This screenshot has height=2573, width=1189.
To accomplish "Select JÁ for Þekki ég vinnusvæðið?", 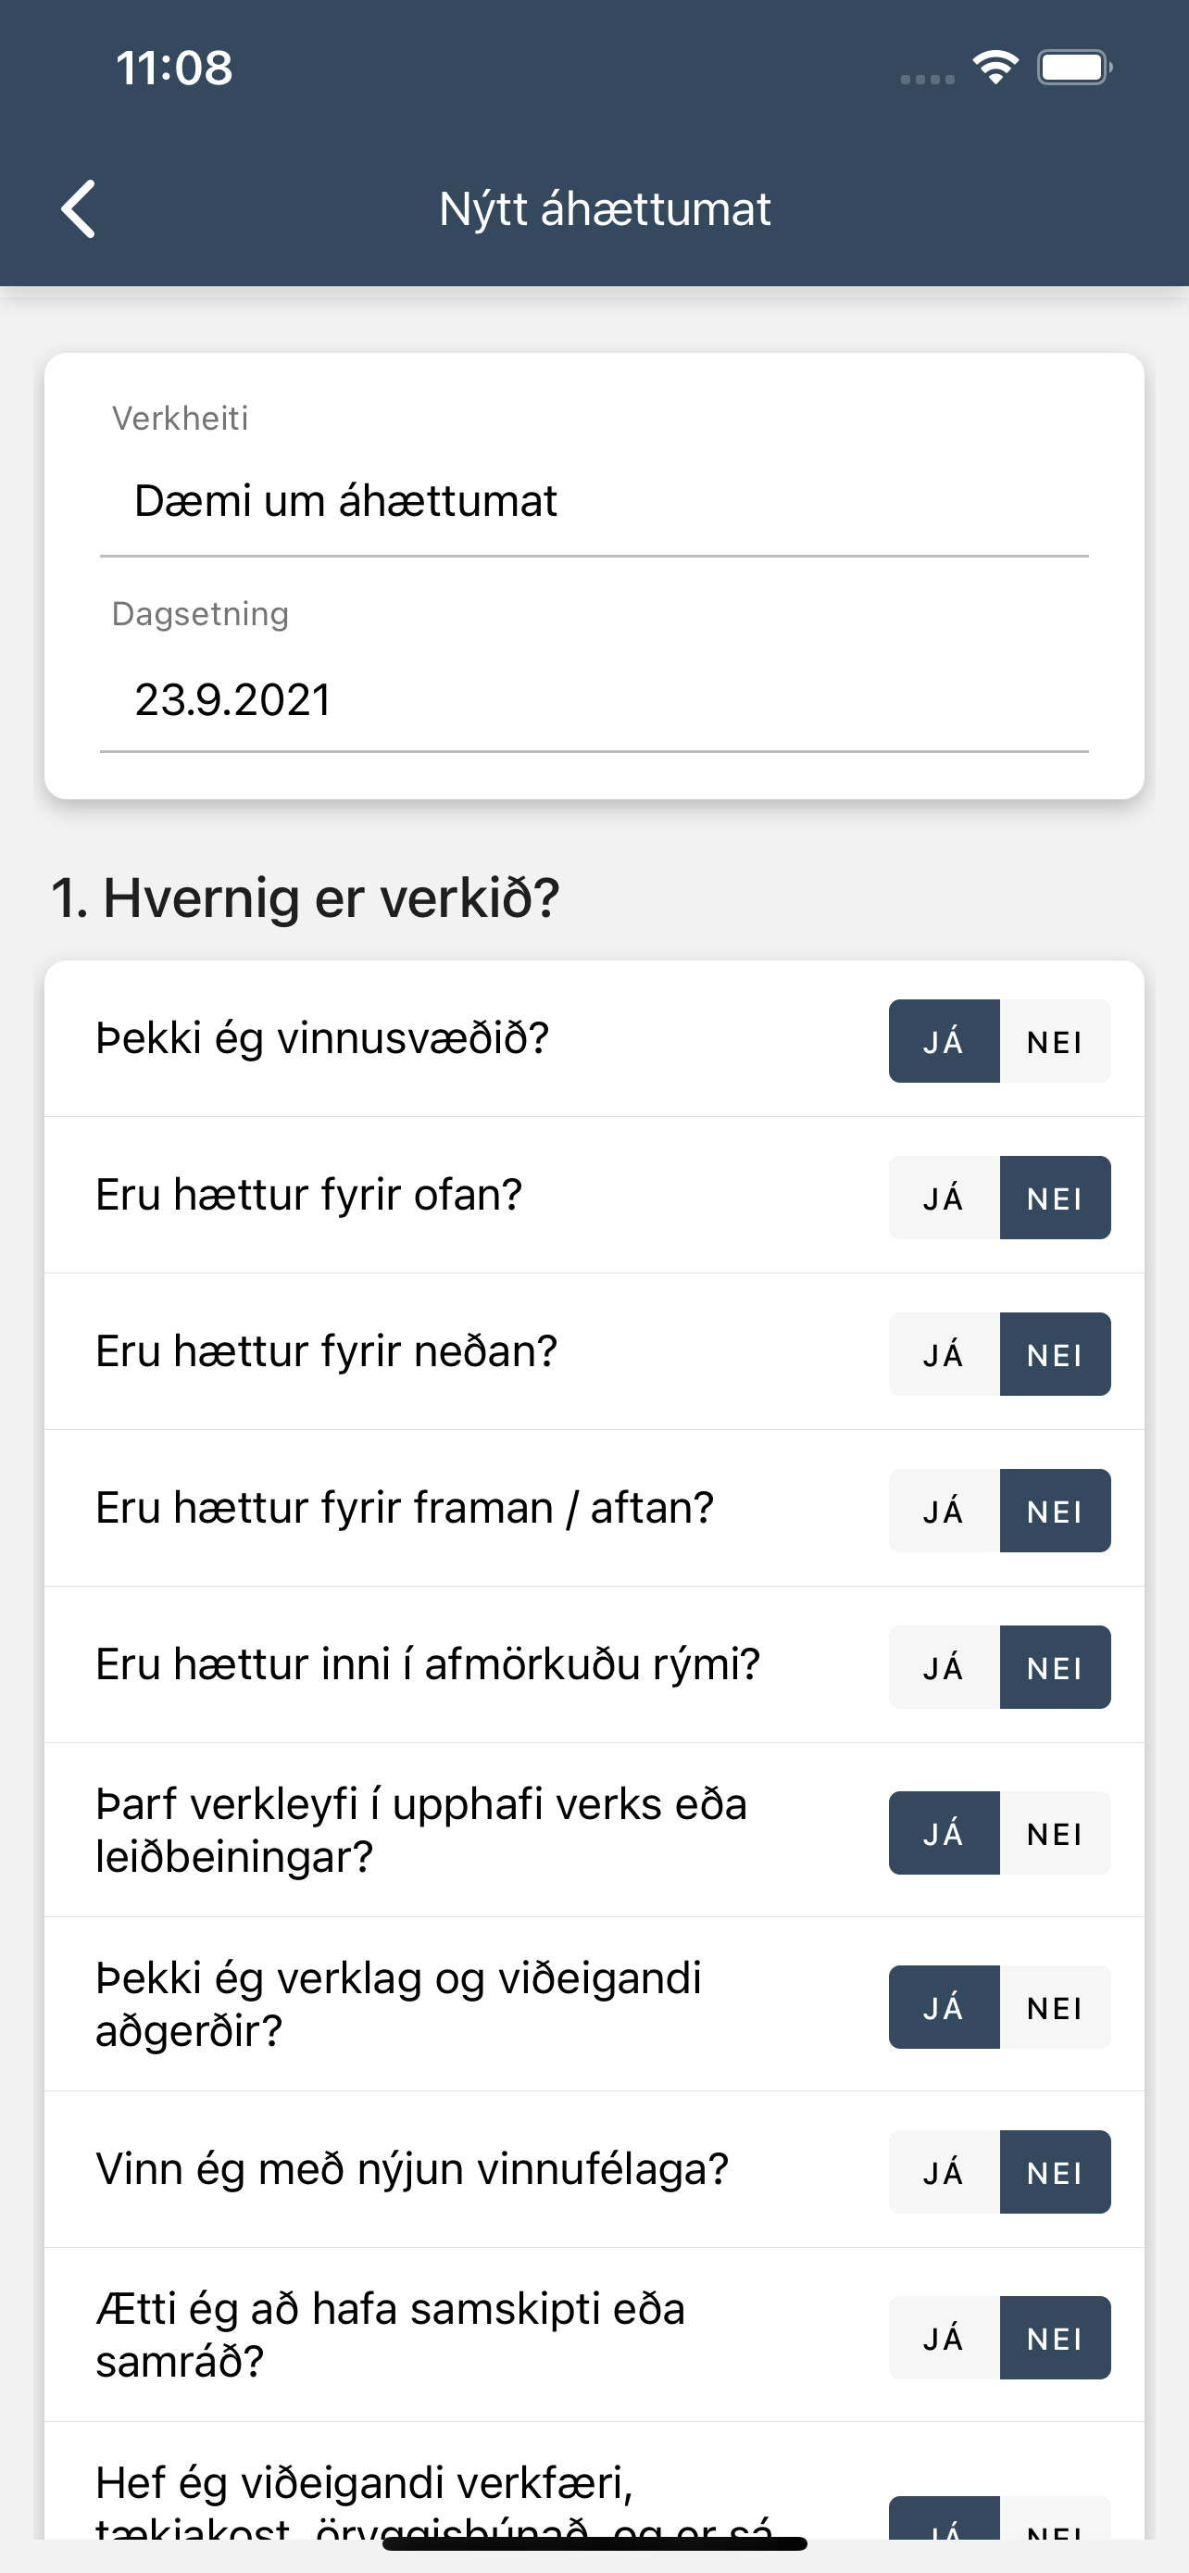I will pyautogui.click(x=945, y=1041).
